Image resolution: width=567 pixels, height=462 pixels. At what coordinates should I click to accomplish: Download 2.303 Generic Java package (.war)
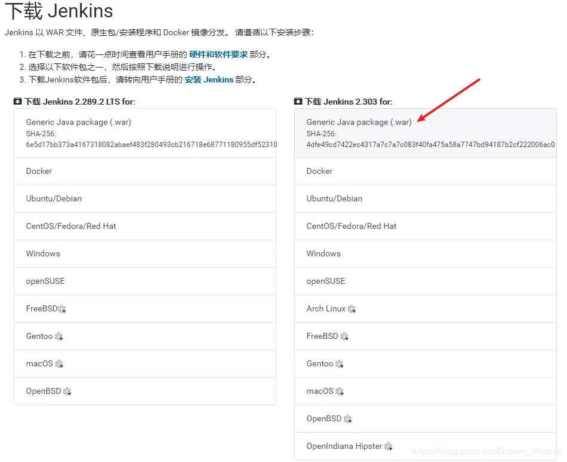coord(426,133)
